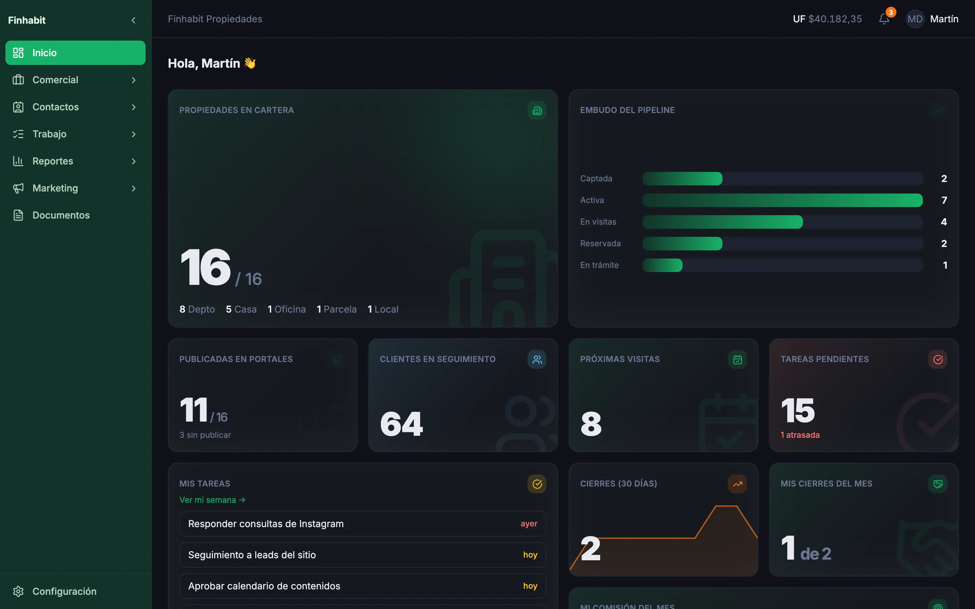This screenshot has width=975, height=609.
Task: Open Documentos section
Action: (75, 215)
